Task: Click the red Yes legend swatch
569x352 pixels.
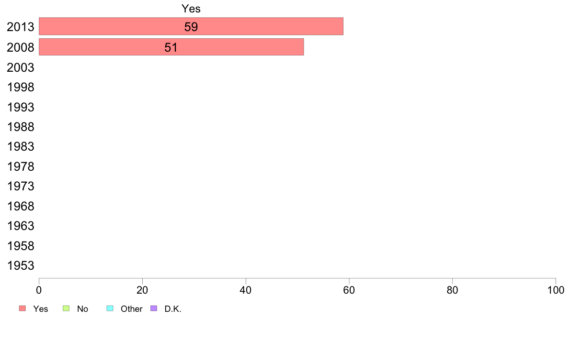Action: 23,308
